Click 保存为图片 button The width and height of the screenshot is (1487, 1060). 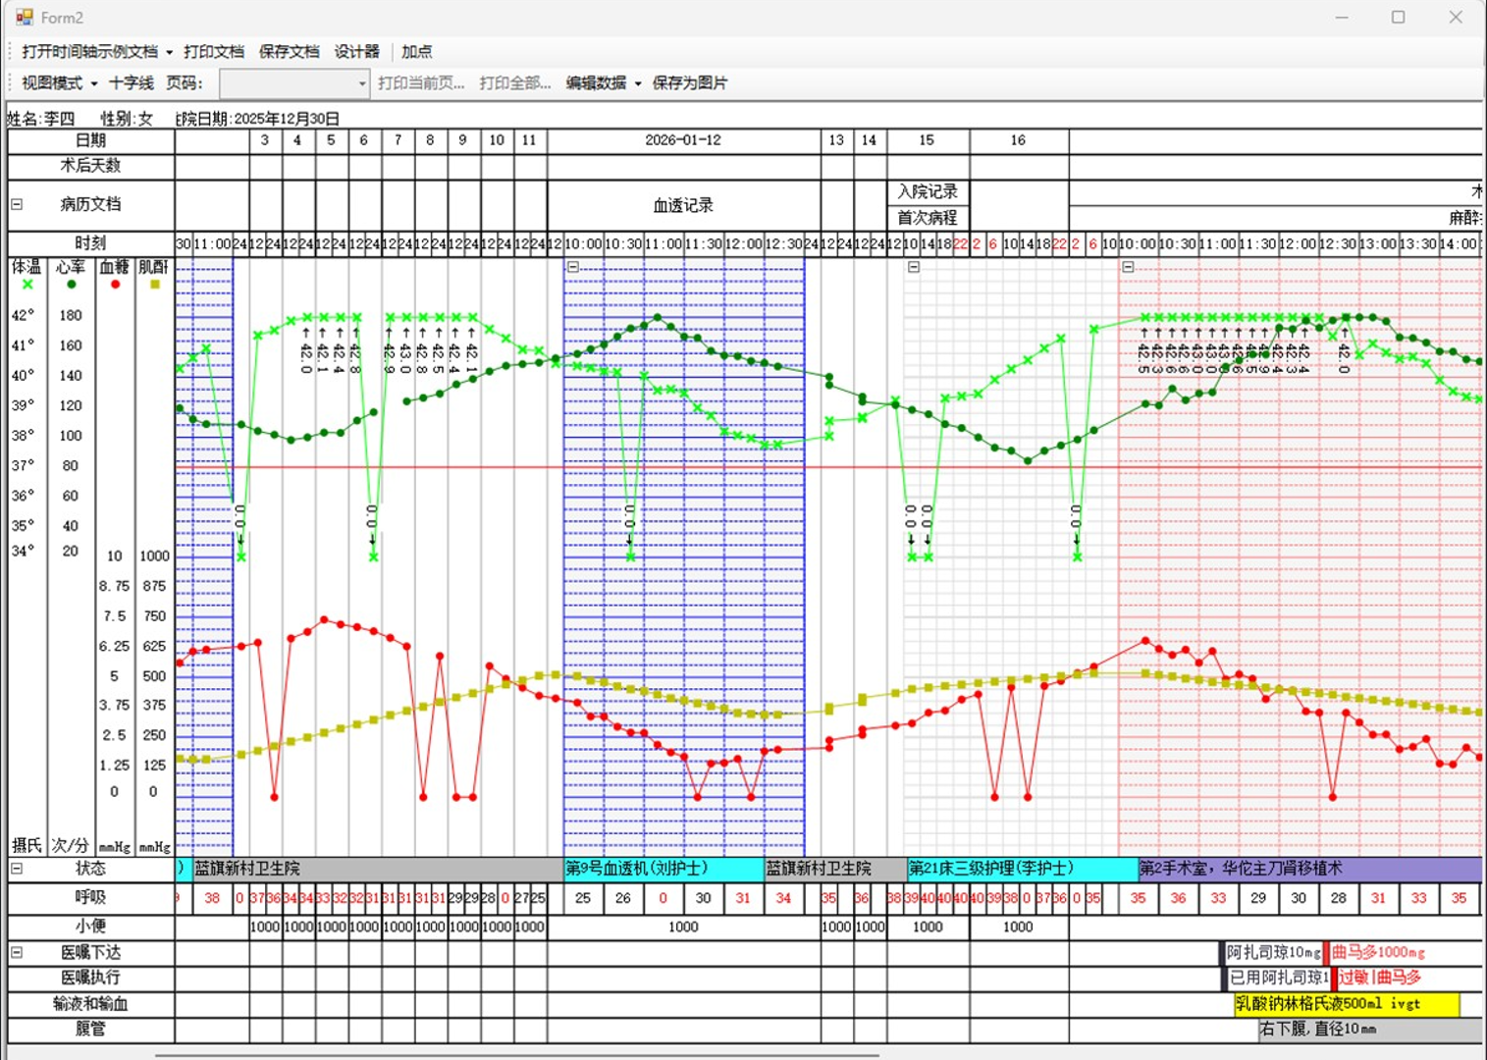[690, 83]
